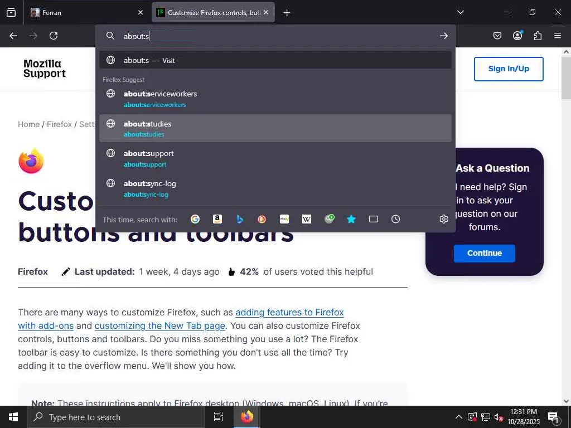Open the Mozilla Support logo link
This screenshot has width=571, height=428.
click(x=45, y=69)
